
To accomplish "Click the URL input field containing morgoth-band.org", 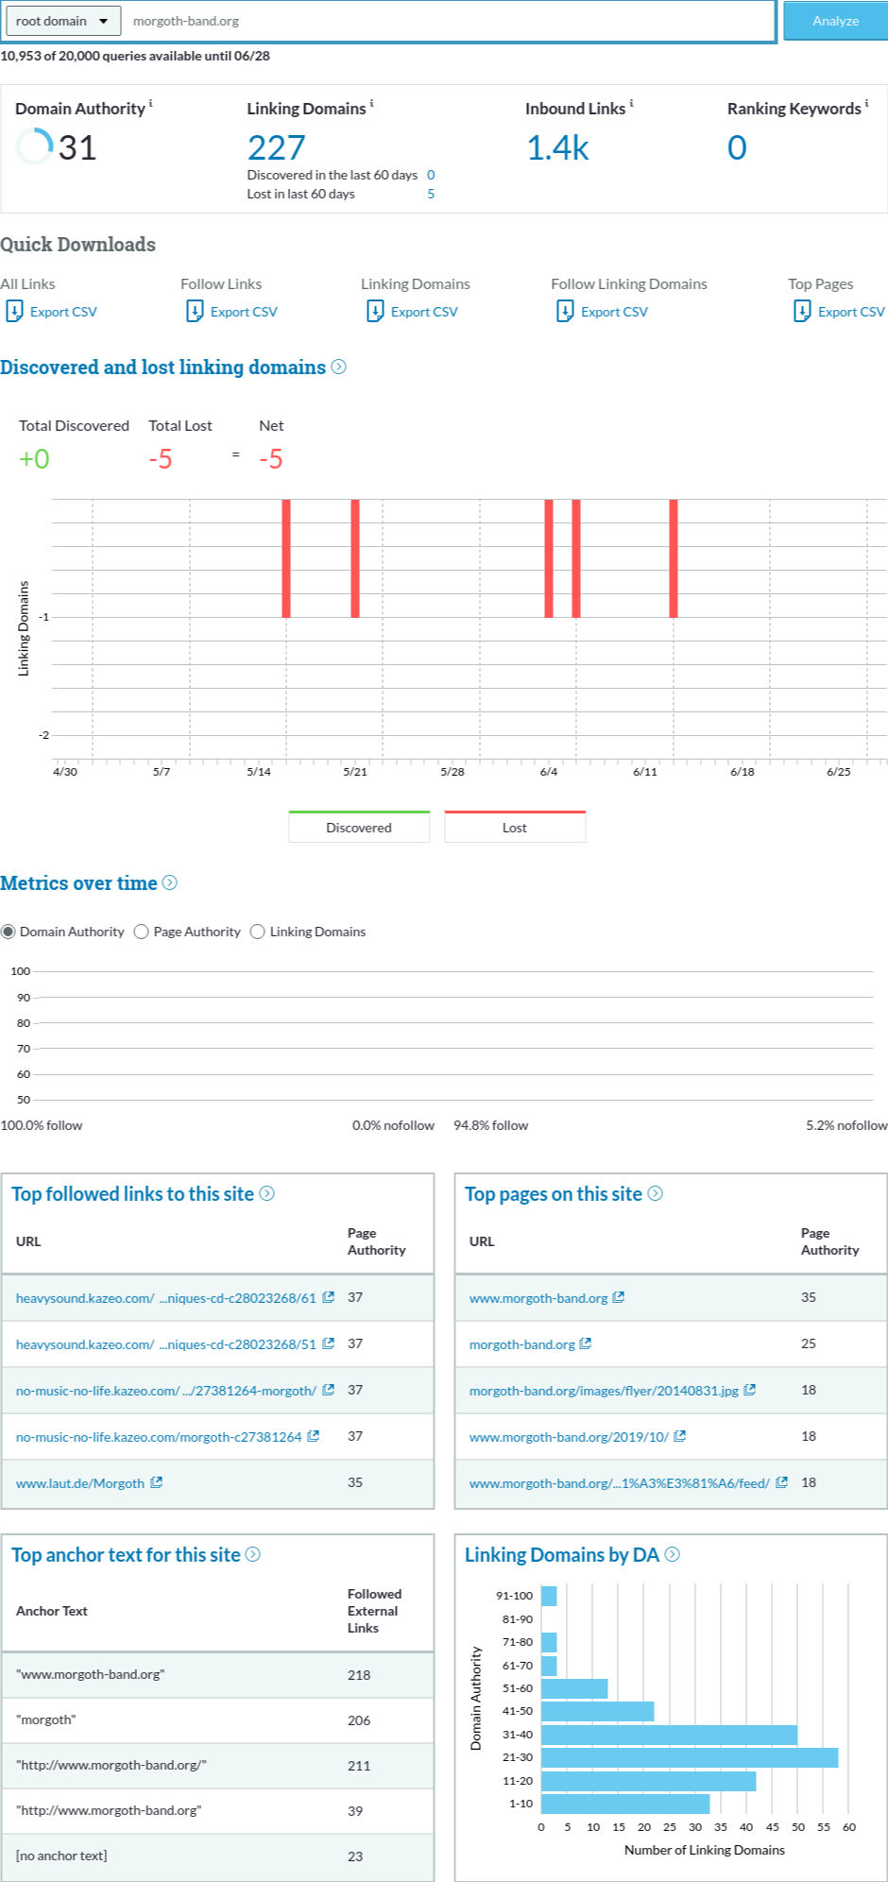I will pyautogui.click(x=449, y=21).
